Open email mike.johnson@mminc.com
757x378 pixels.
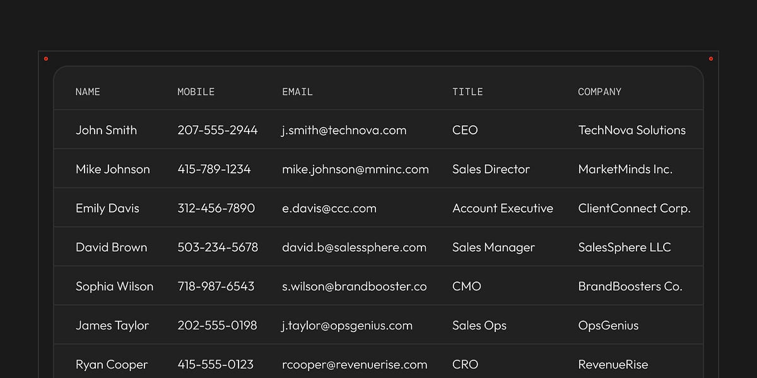coord(355,170)
